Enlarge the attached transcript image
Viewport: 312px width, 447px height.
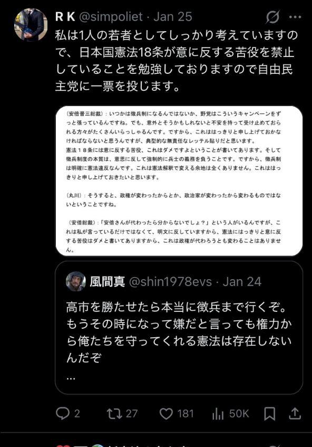pos(179,181)
